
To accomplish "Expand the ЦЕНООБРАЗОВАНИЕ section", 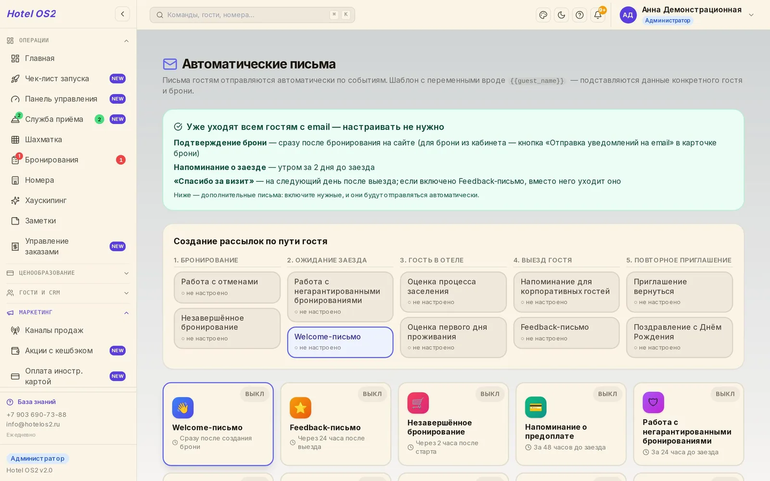I will [x=68, y=273].
